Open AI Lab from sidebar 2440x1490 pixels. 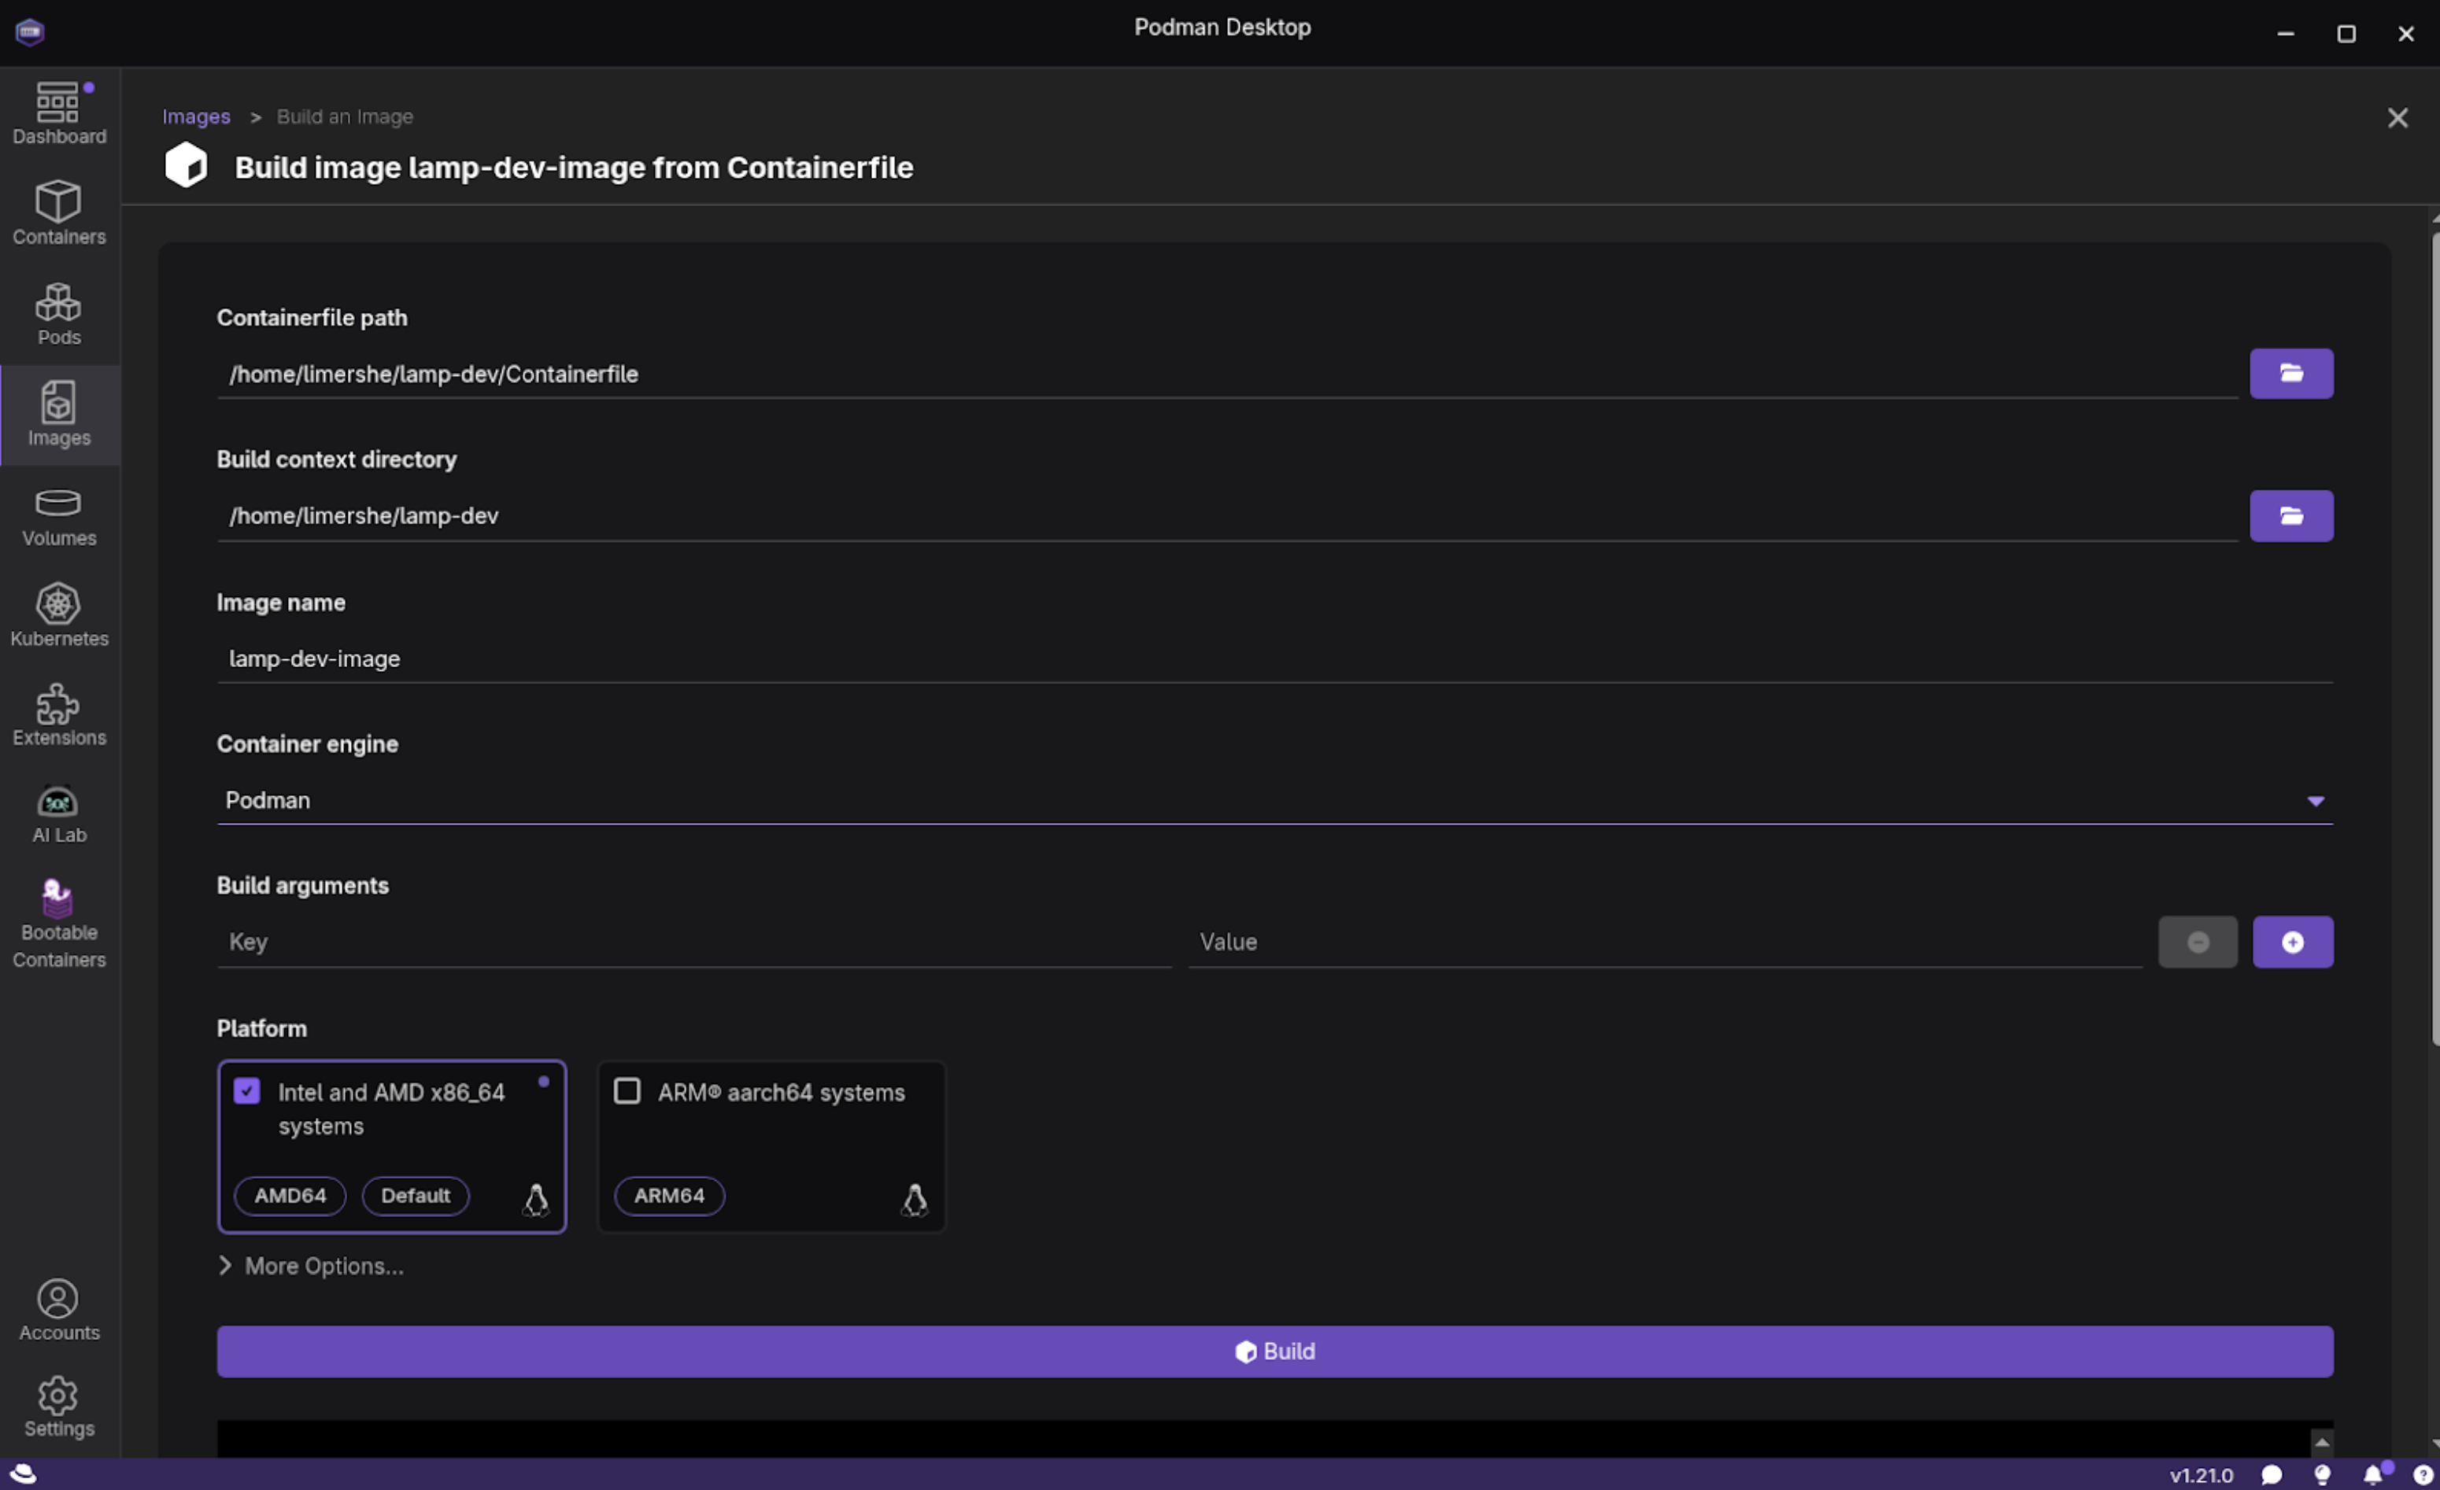tap(58, 813)
